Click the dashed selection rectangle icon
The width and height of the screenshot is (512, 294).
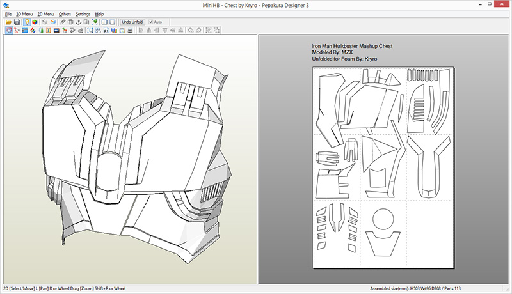tap(90, 30)
